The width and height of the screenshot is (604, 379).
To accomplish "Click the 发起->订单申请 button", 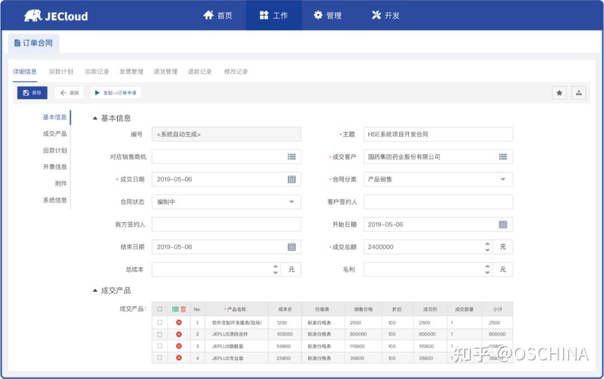I will tap(115, 93).
